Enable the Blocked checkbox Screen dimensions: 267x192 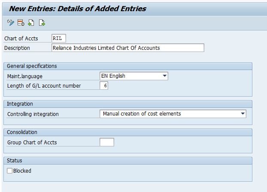pyautogui.click(x=10, y=171)
